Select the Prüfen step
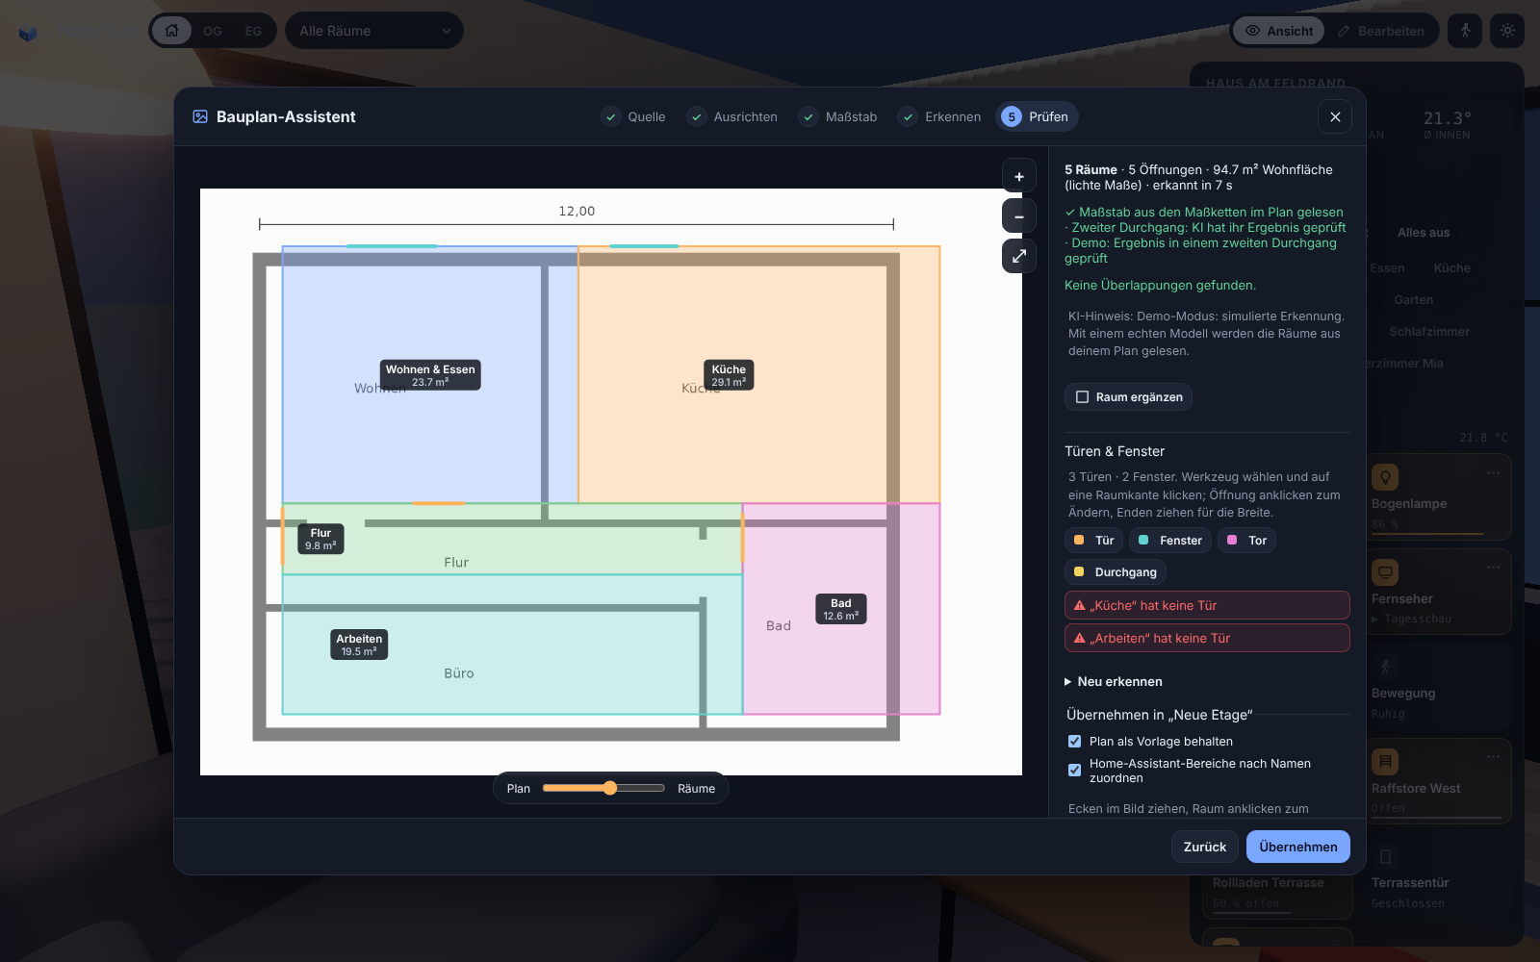Screen dimensions: 1540x962 (1036, 117)
